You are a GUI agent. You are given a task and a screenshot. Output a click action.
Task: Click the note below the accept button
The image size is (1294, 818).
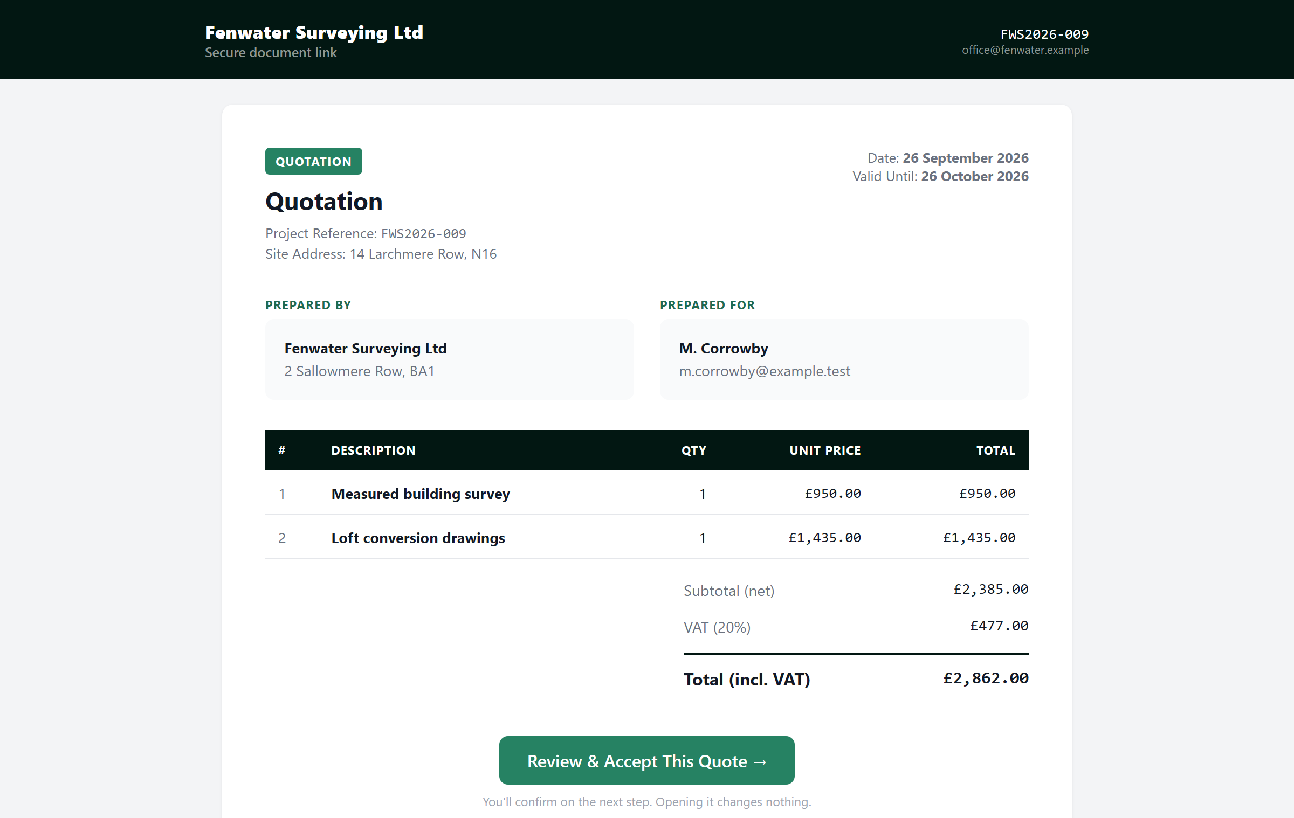point(646,802)
